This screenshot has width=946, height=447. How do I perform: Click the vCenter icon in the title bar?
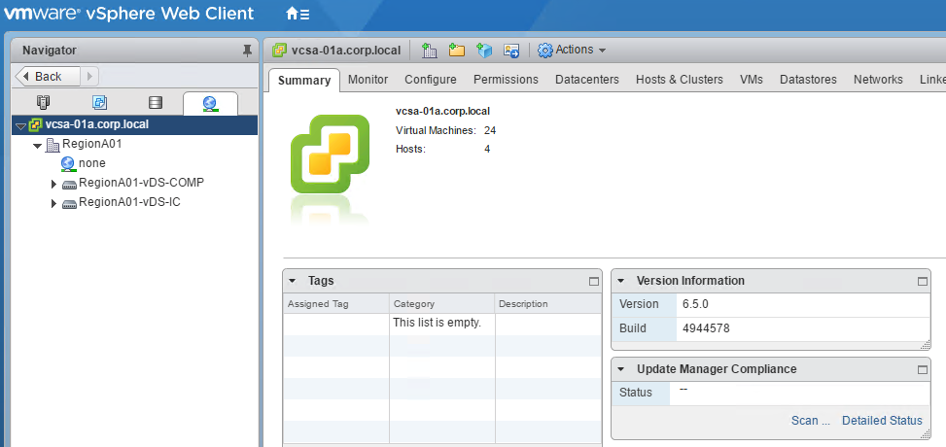pos(279,51)
